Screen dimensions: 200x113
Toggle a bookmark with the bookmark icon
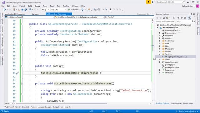110,10
